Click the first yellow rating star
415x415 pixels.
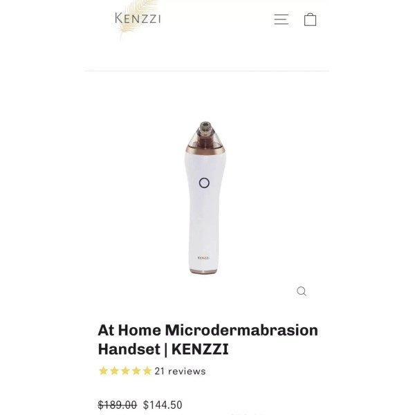103,371
